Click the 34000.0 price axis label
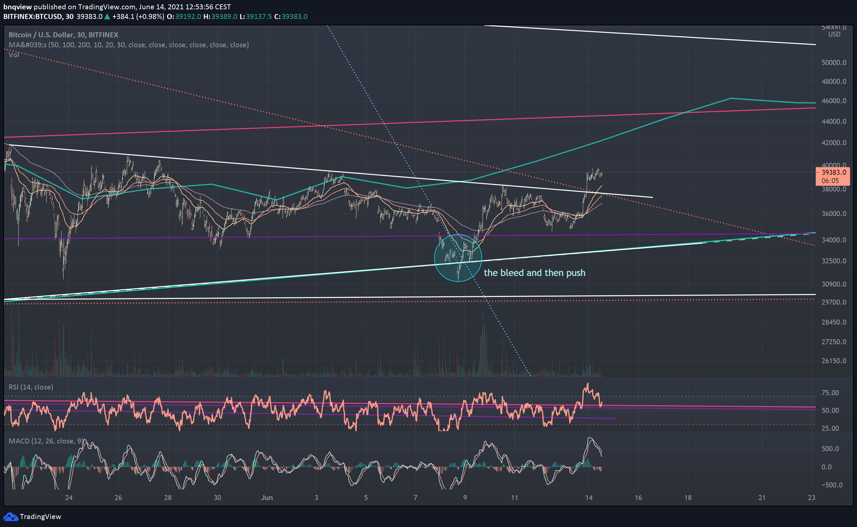Viewport: 857px width, 527px height. (x=834, y=240)
